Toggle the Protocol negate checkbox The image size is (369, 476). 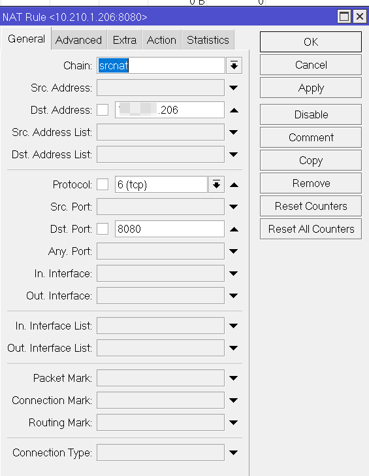click(103, 184)
